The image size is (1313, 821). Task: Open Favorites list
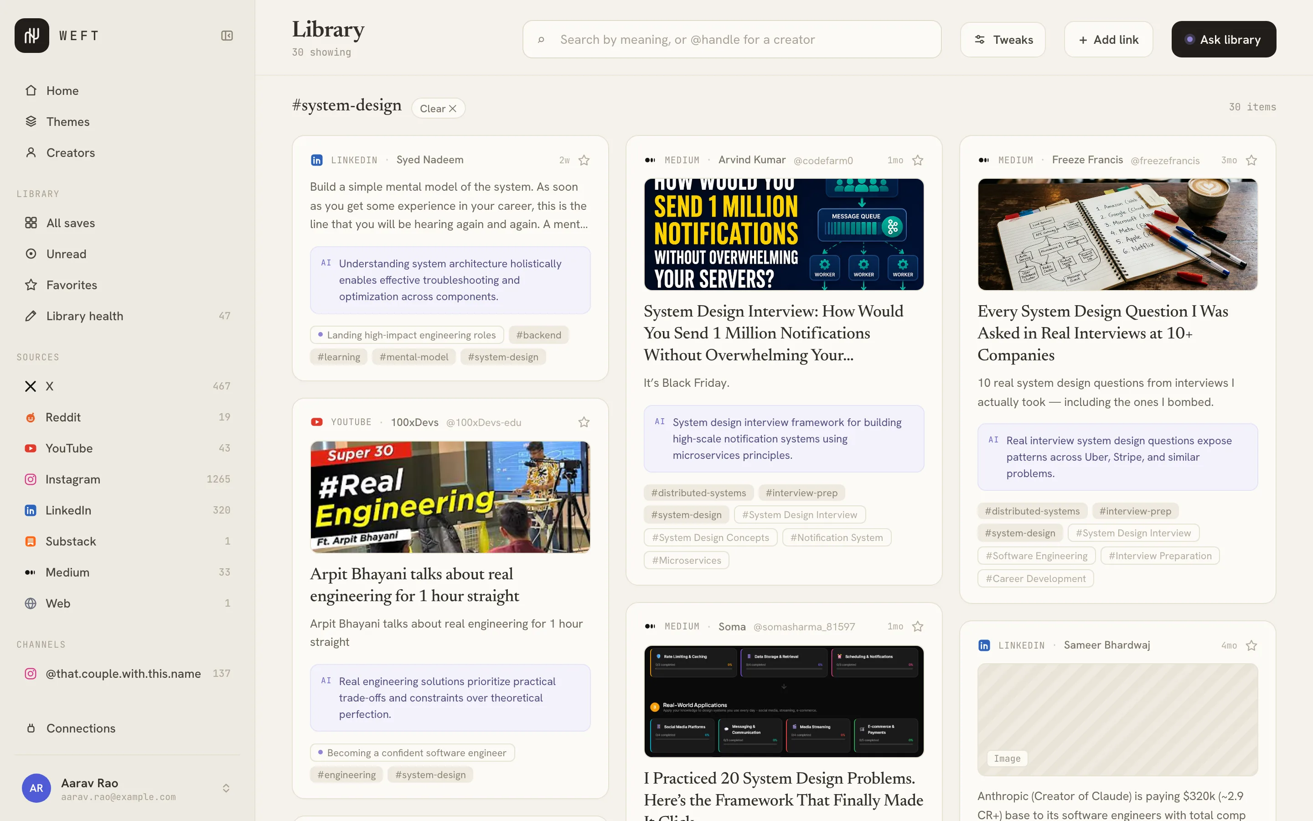point(128,285)
